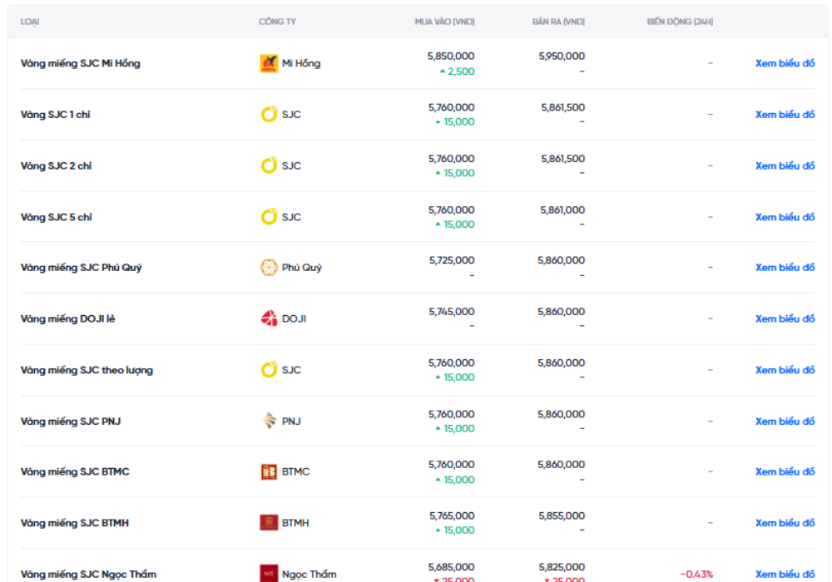Show chart for Vàng miếng SJC theo lượng

(x=785, y=370)
